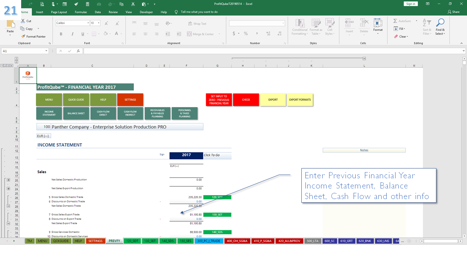The height and width of the screenshot is (262, 467).
Task: Expand outline group at row 20
Action: (8, 180)
